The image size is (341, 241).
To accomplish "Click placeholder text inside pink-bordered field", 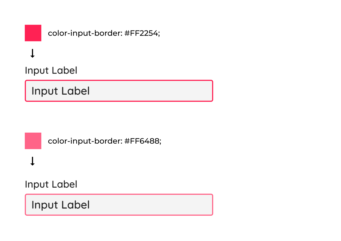I will click(61, 205).
